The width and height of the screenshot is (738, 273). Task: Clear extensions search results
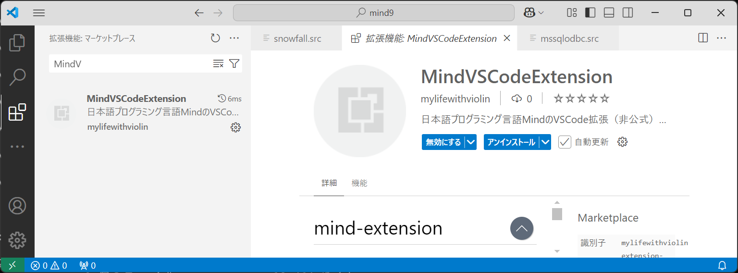[x=218, y=63]
